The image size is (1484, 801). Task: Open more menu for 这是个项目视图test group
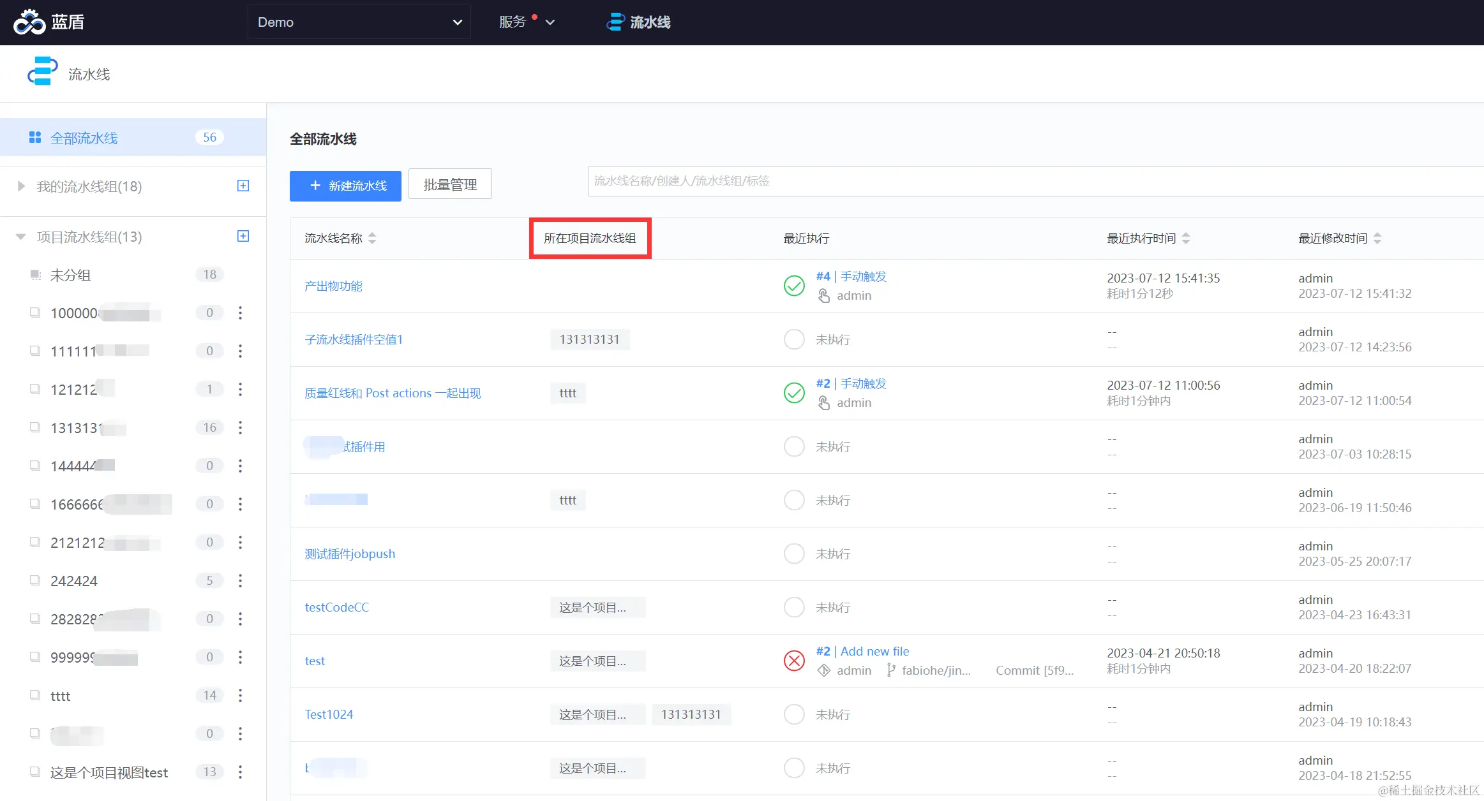click(240, 772)
